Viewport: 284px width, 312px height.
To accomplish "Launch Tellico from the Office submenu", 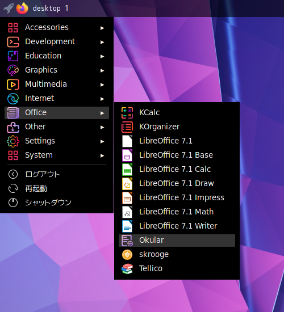I will click(x=177, y=269).
